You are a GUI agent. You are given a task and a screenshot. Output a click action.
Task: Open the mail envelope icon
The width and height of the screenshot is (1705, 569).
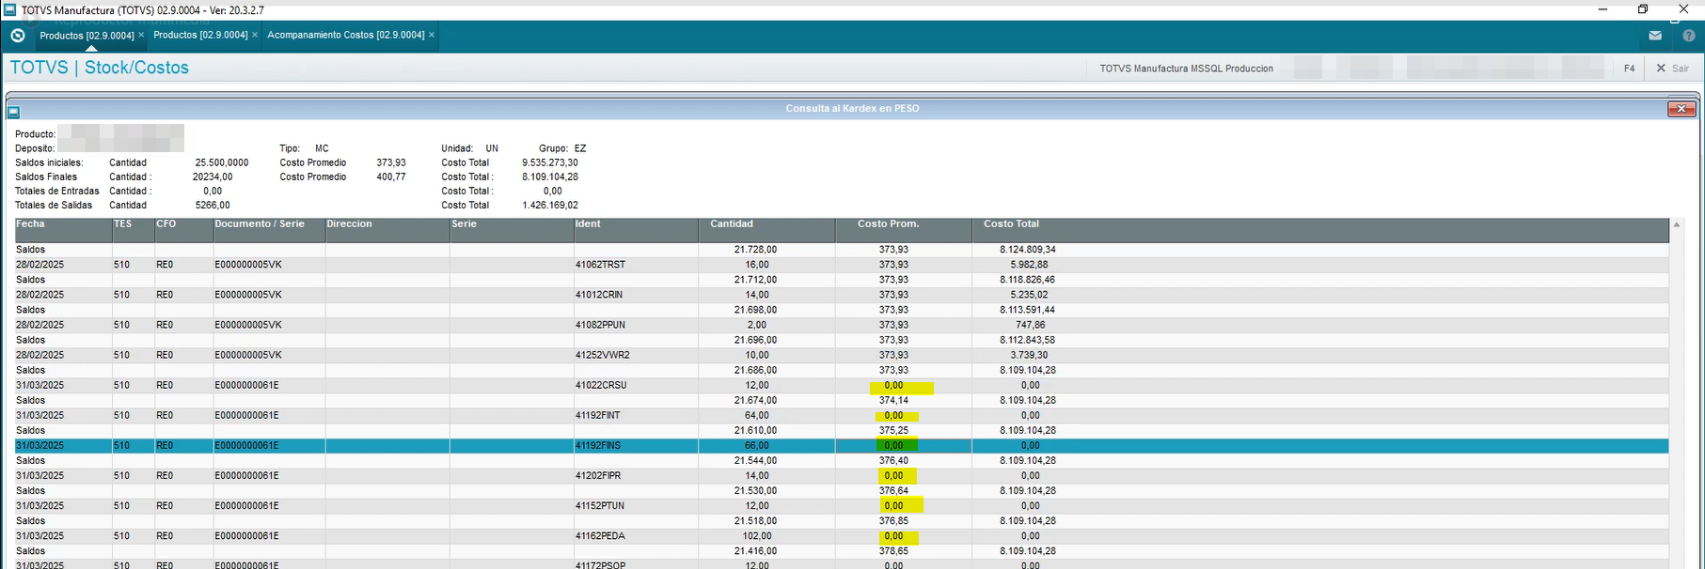[1655, 36]
